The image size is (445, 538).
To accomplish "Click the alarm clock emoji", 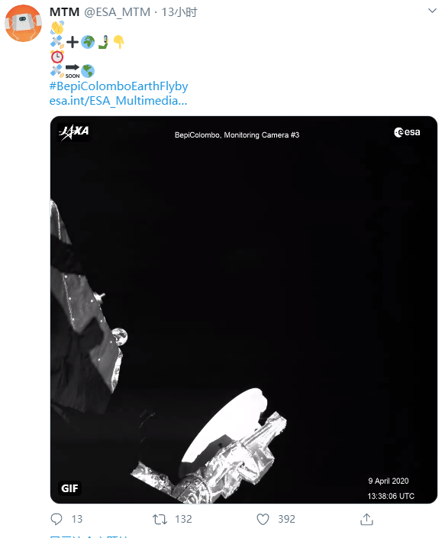I will 57,57.
